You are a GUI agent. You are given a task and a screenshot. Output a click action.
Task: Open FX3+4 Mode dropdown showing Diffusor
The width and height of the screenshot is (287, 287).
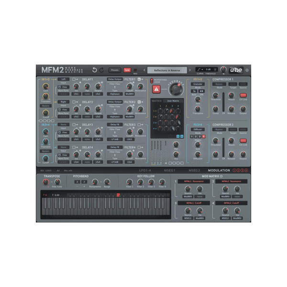[x=198, y=130]
